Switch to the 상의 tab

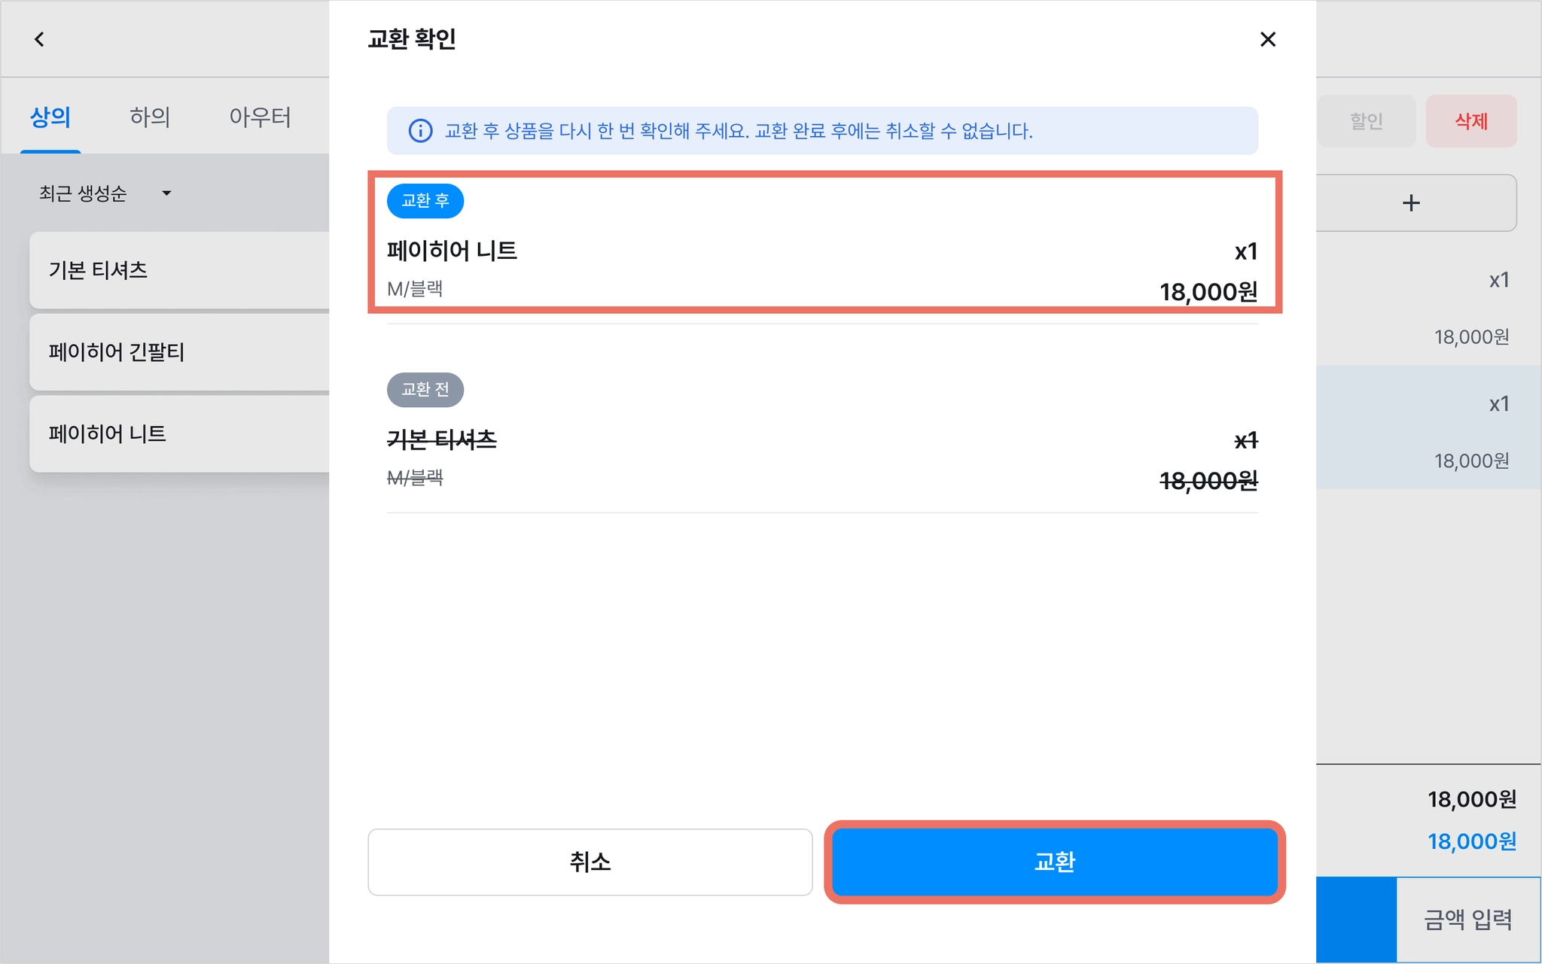pos(50,117)
